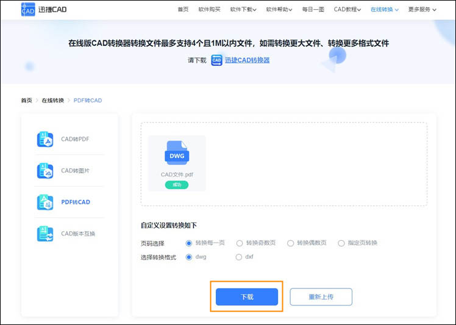Select 转换偶数页 radio option
Viewport: 456px width, 325px height.
[x=290, y=243]
